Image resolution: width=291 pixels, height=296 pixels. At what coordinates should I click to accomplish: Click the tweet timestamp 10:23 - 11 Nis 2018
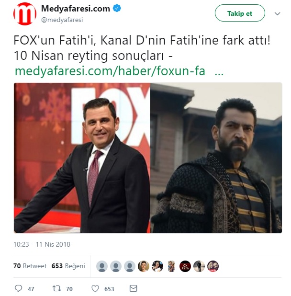[42, 244]
